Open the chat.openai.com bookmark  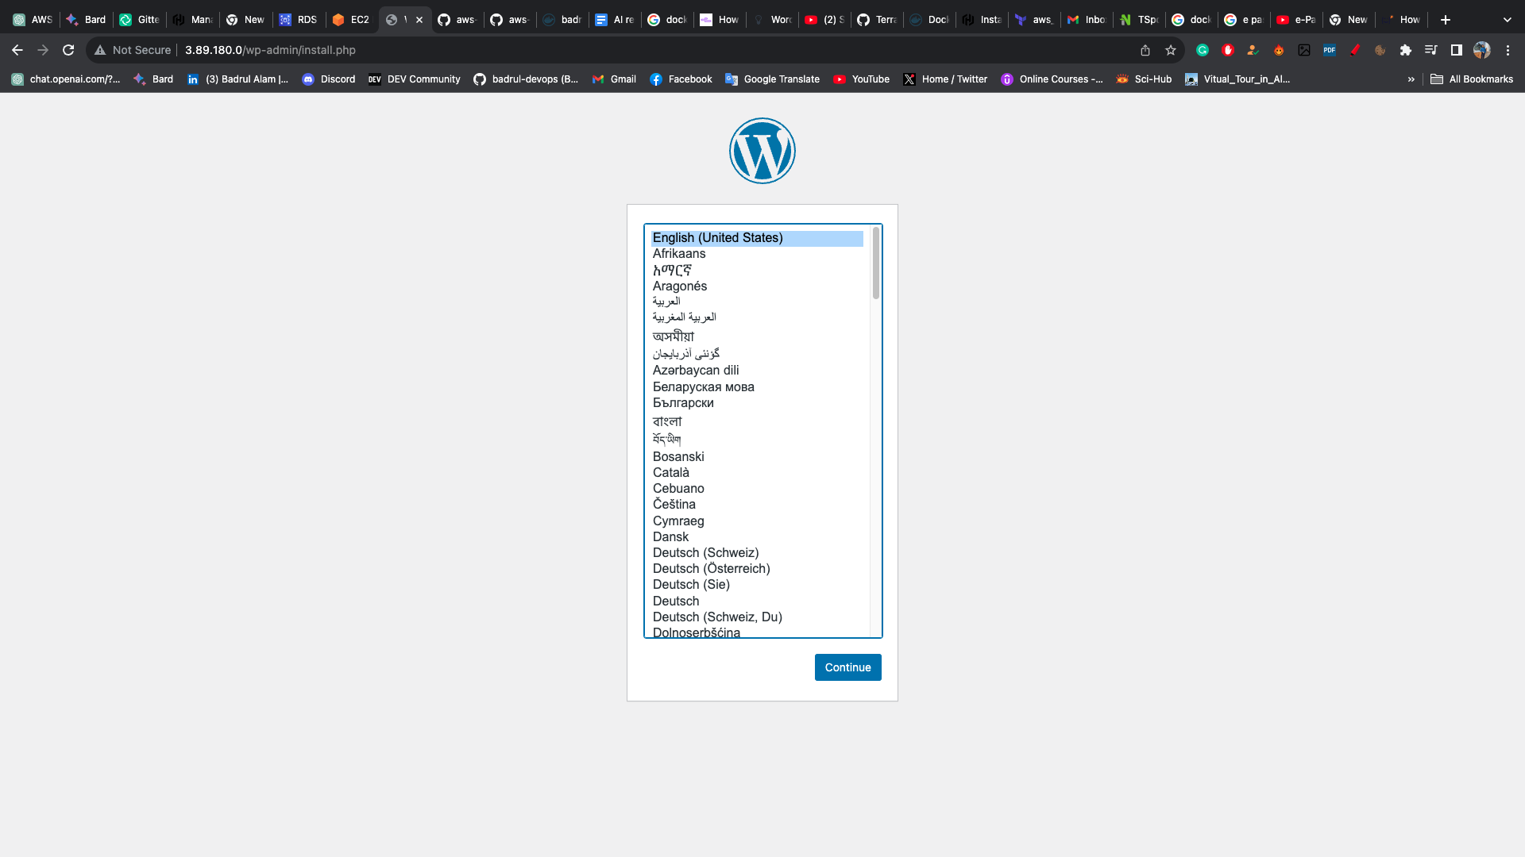pos(66,79)
